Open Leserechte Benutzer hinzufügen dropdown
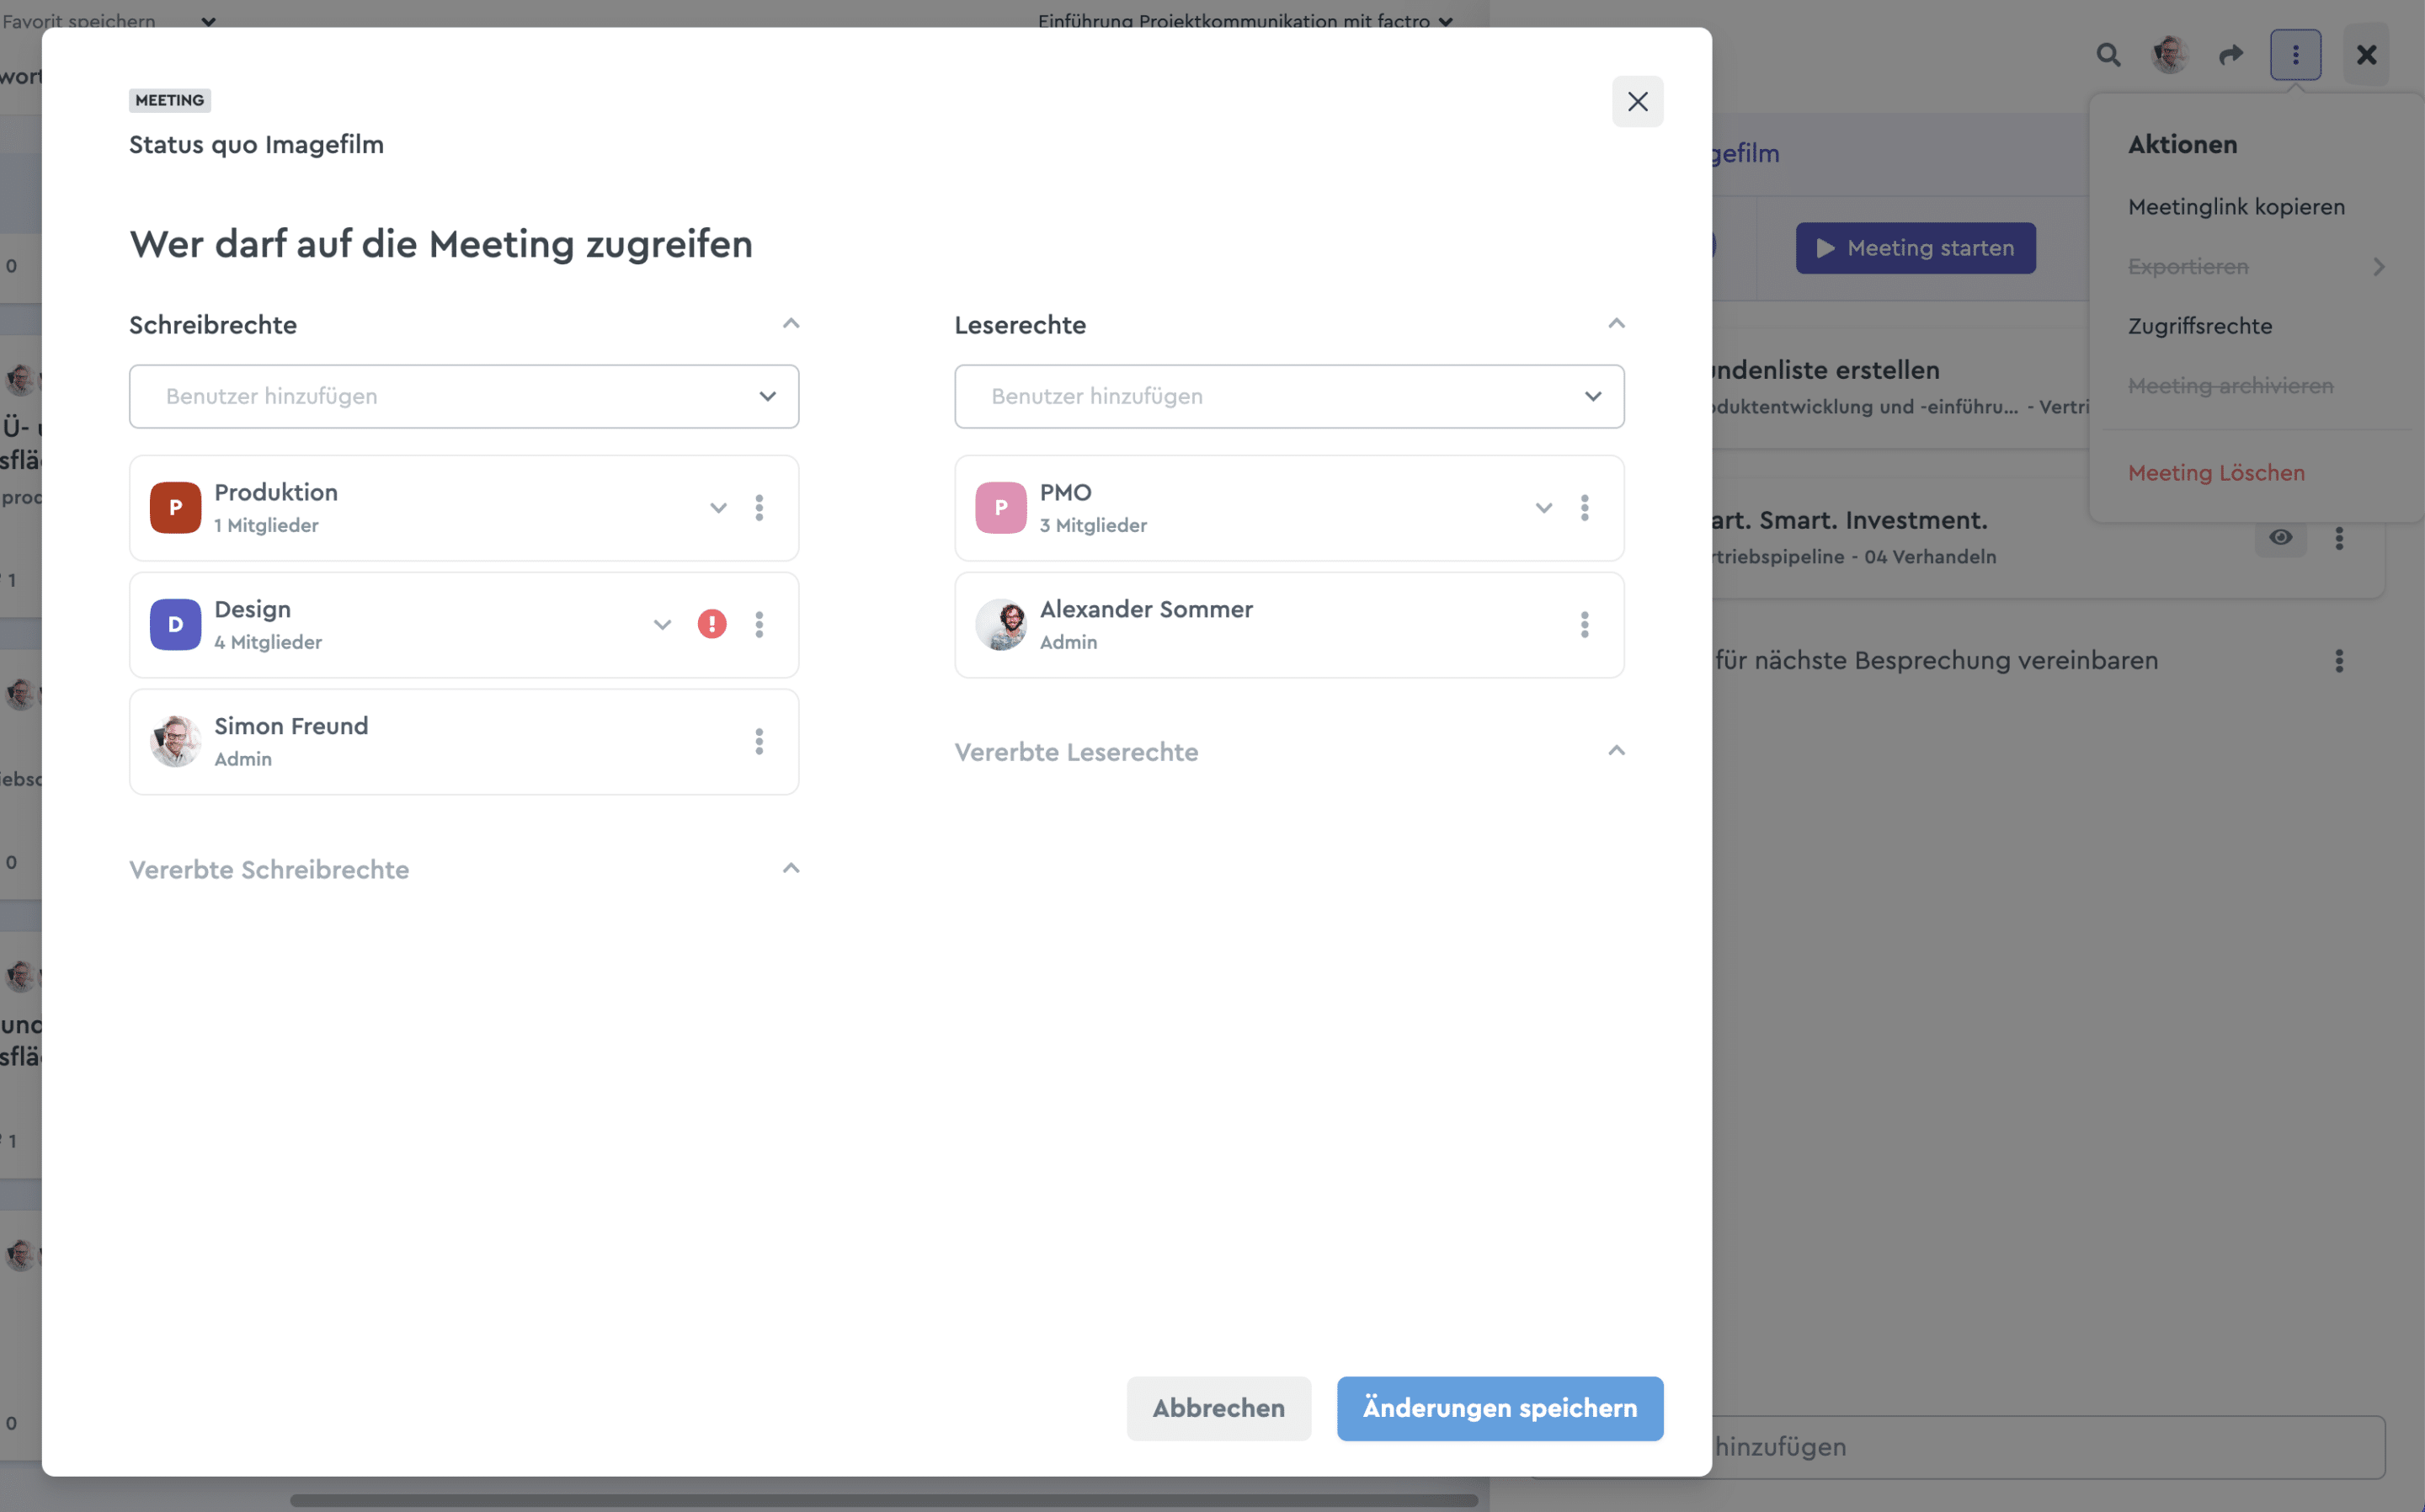 [1289, 397]
